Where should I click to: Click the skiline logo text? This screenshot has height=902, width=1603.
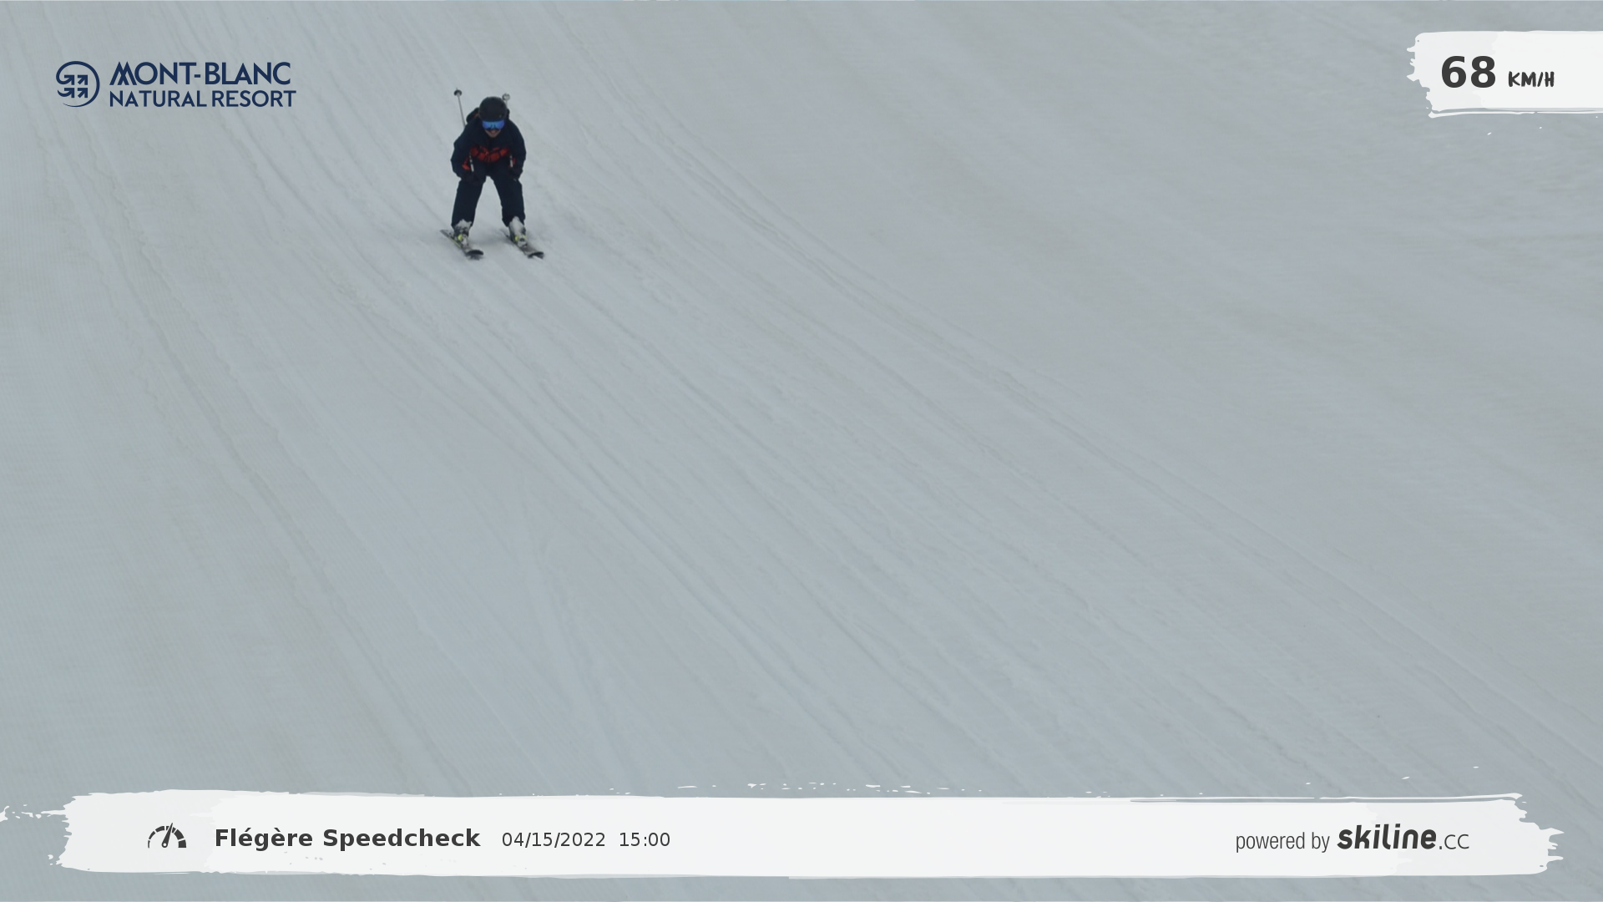(1386, 838)
